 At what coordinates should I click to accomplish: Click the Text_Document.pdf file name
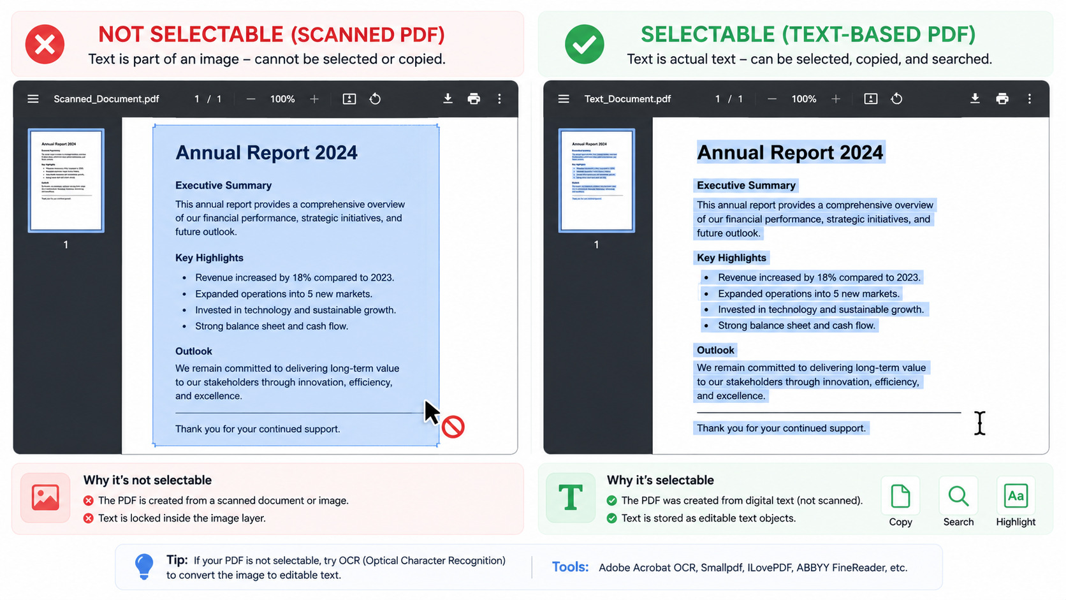628,99
